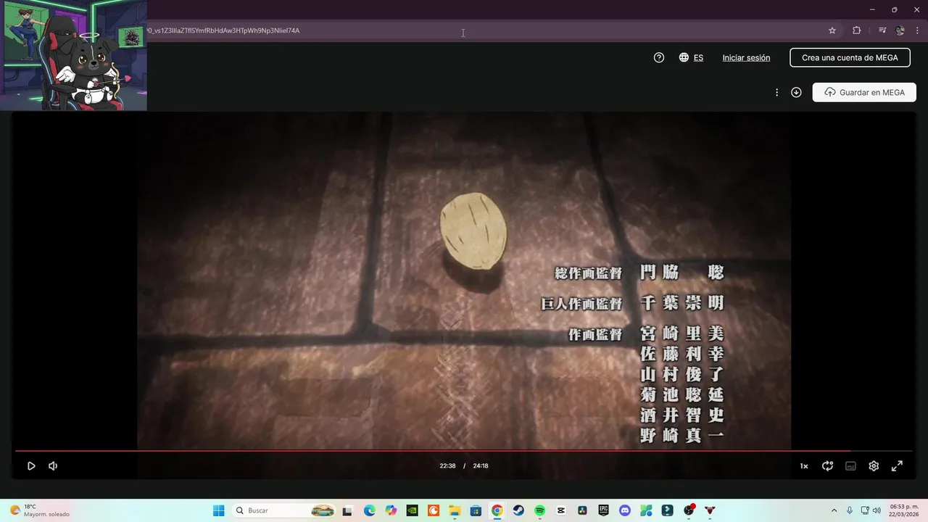Viewport: 928px width, 522px height.
Task: Open the Chrome extensions puzzle icon
Action: click(856, 30)
